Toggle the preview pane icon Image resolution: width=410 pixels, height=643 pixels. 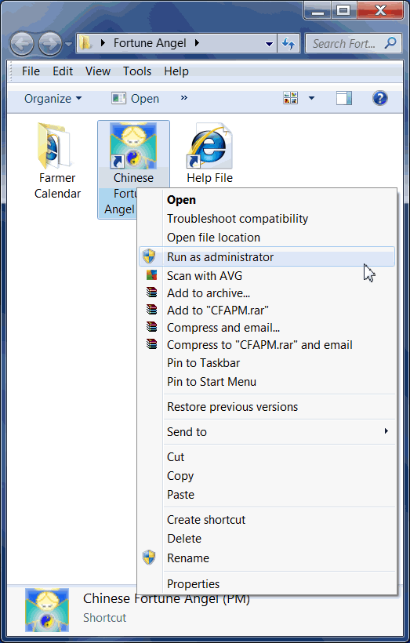pyautogui.click(x=344, y=99)
